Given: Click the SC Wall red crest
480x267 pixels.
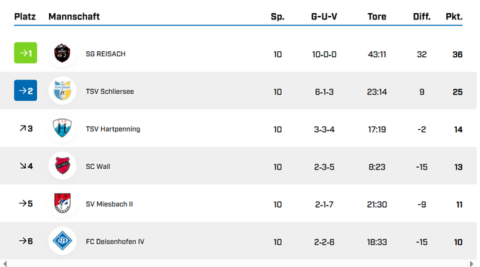Looking at the screenshot, I should [x=62, y=166].
